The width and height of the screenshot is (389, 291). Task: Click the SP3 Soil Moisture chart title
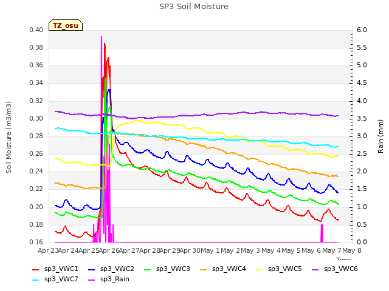tap(194, 7)
